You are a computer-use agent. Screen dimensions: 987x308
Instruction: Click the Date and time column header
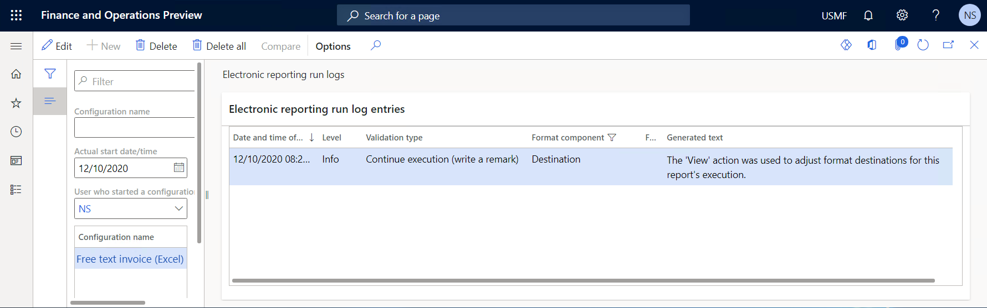268,138
